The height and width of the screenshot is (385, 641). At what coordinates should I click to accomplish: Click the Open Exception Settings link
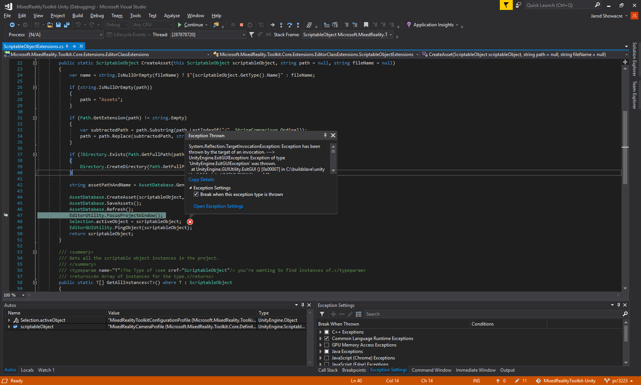(x=218, y=206)
